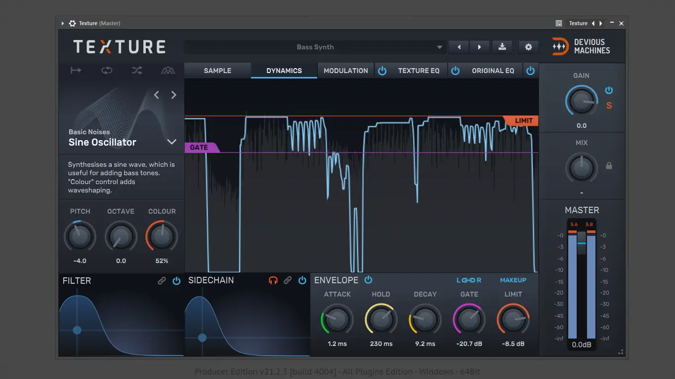The width and height of the screenshot is (675, 379).
Task: Toggle the Makeup gain option
Action: tap(513, 280)
